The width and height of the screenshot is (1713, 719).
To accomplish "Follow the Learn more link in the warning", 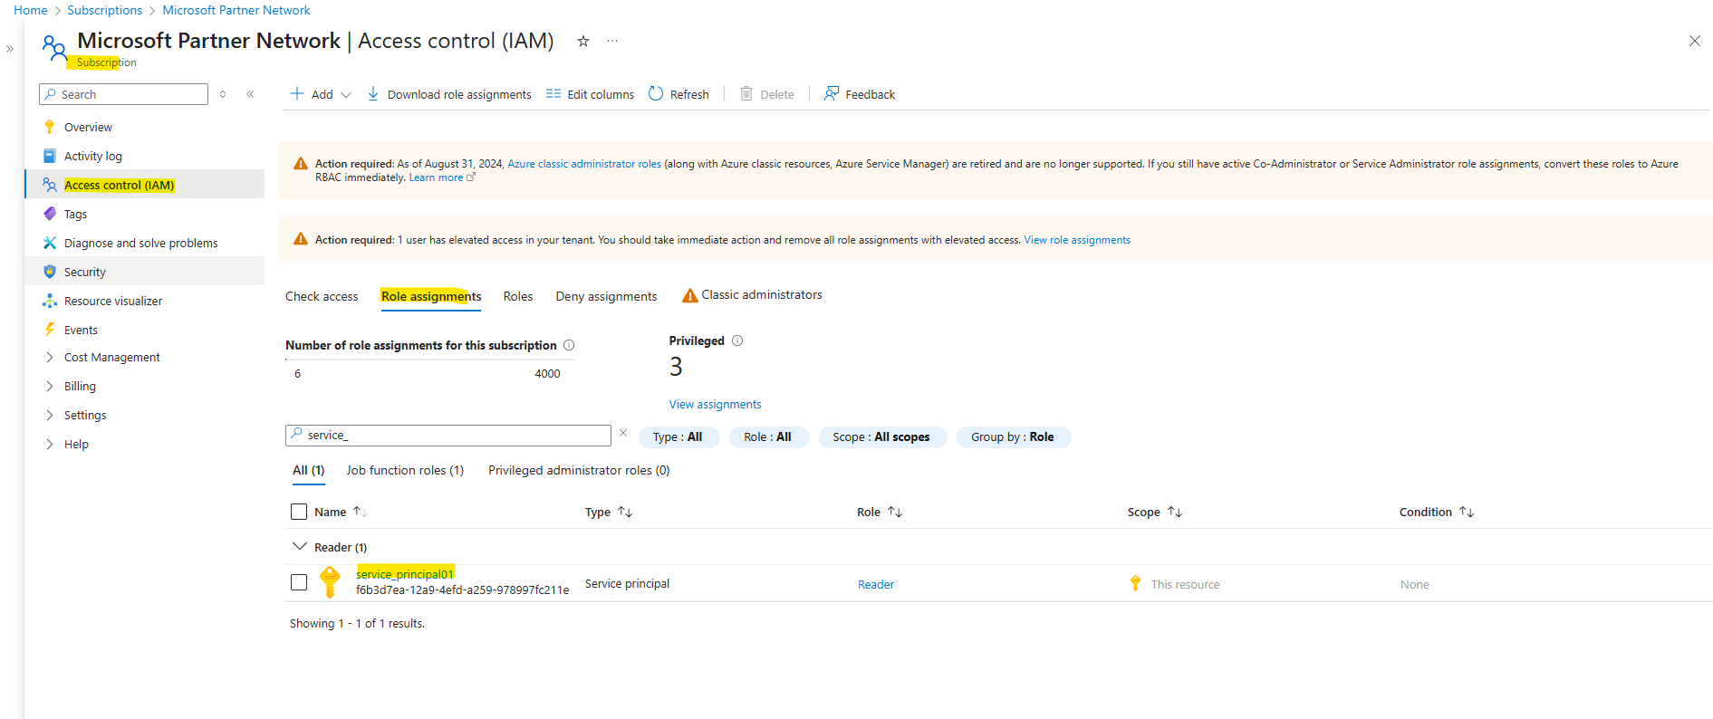I will [441, 177].
